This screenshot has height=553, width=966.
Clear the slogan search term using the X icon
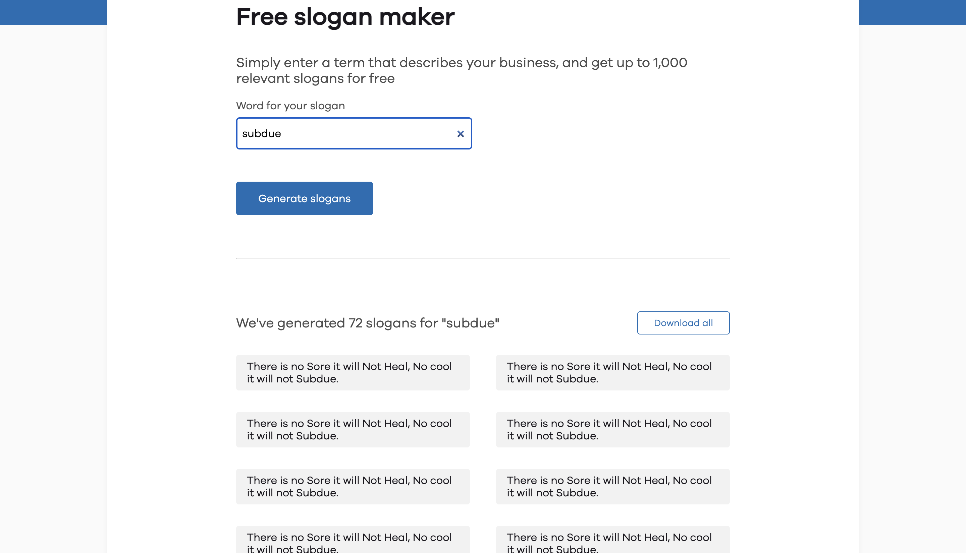(x=461, y=134)
